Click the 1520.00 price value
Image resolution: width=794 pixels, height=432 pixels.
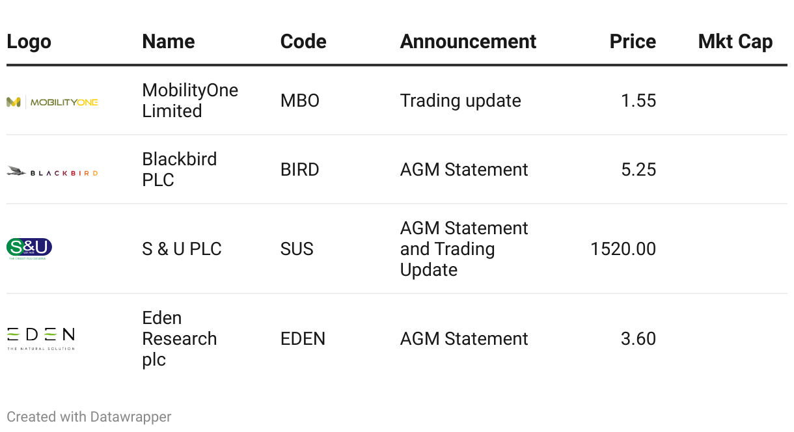[623, 249]
